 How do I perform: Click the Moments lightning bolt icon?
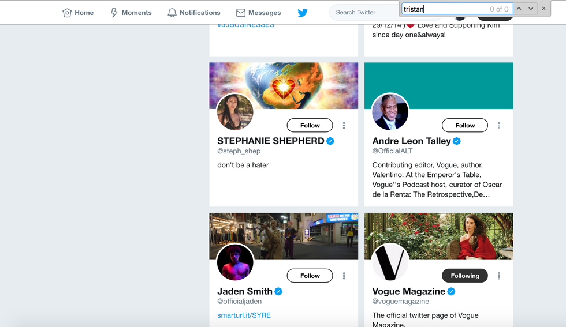[x=114, y=13]
